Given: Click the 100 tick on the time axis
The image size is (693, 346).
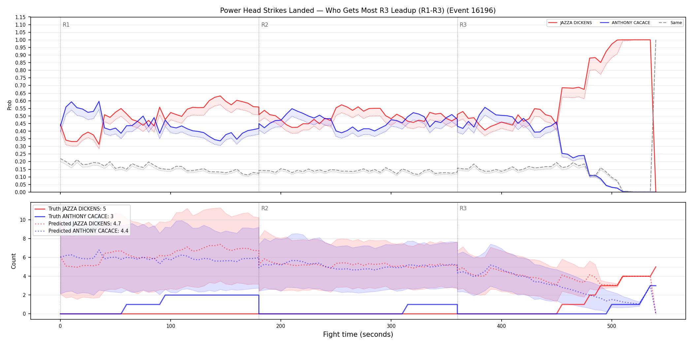Looking at the screenshot, I should [x=171, y=326].
